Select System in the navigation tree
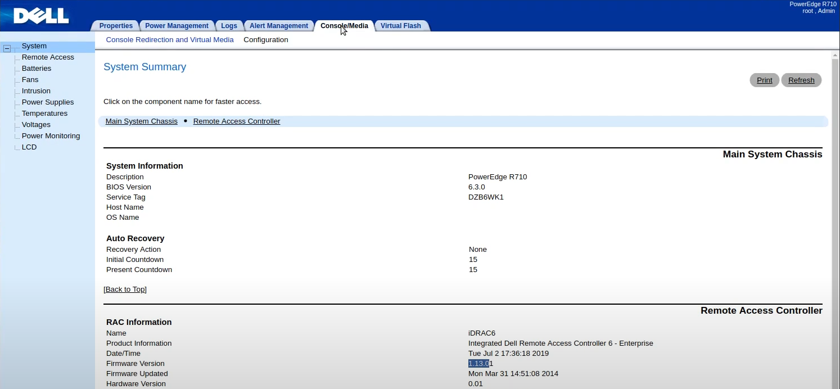840x389 pixels. pyautogui.click(x=34, y=46)
